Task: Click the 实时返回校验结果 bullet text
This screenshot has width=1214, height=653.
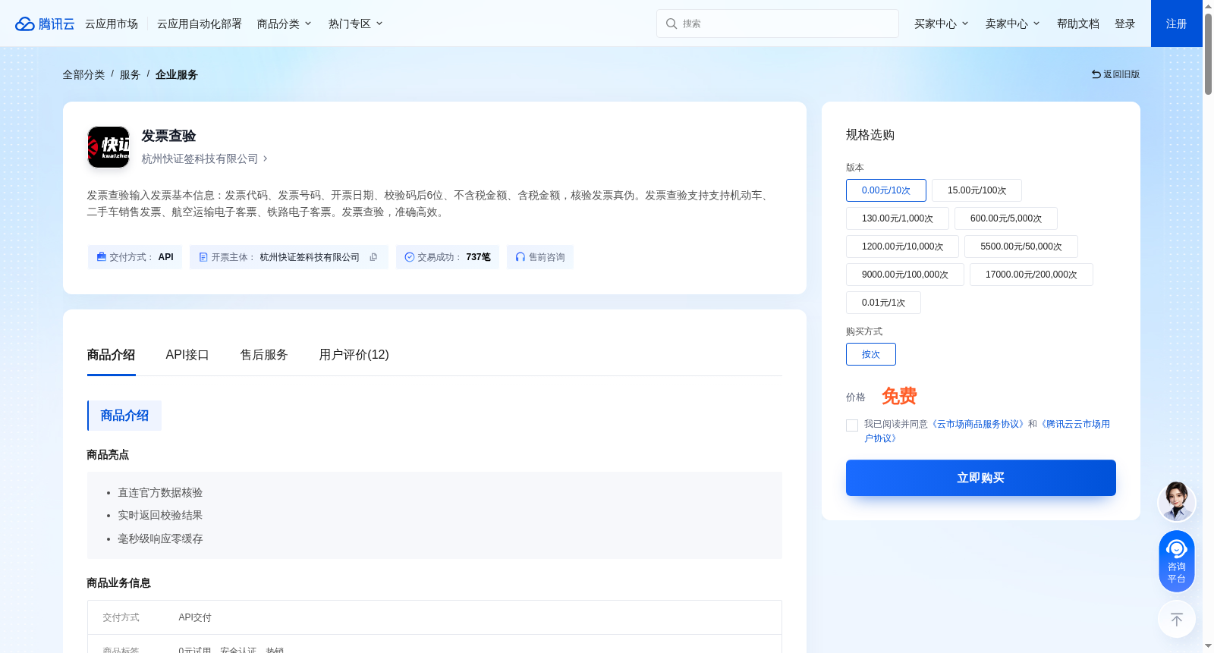Action: tap(160, 515)
